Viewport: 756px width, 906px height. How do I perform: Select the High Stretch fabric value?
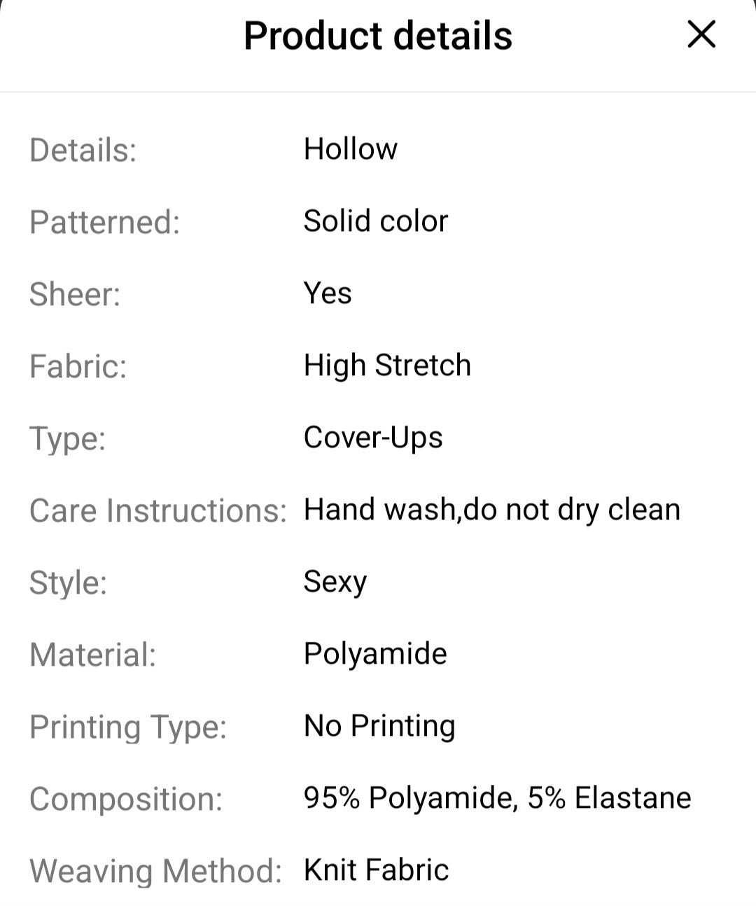click(x=386, y=365)
